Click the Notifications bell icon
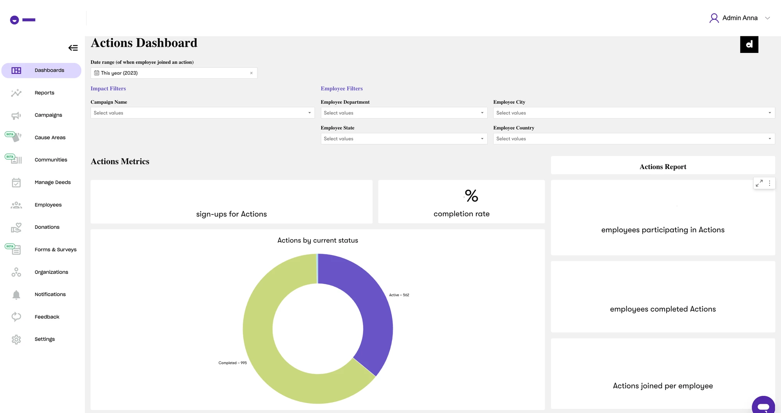Image resolution: width=781 pixels, height=413 pixels. (x=16, y=295)
